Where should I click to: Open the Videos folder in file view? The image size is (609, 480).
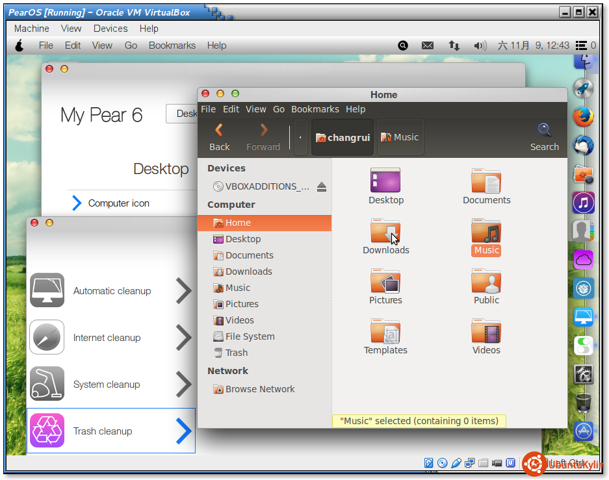click(x=486, y=333)
